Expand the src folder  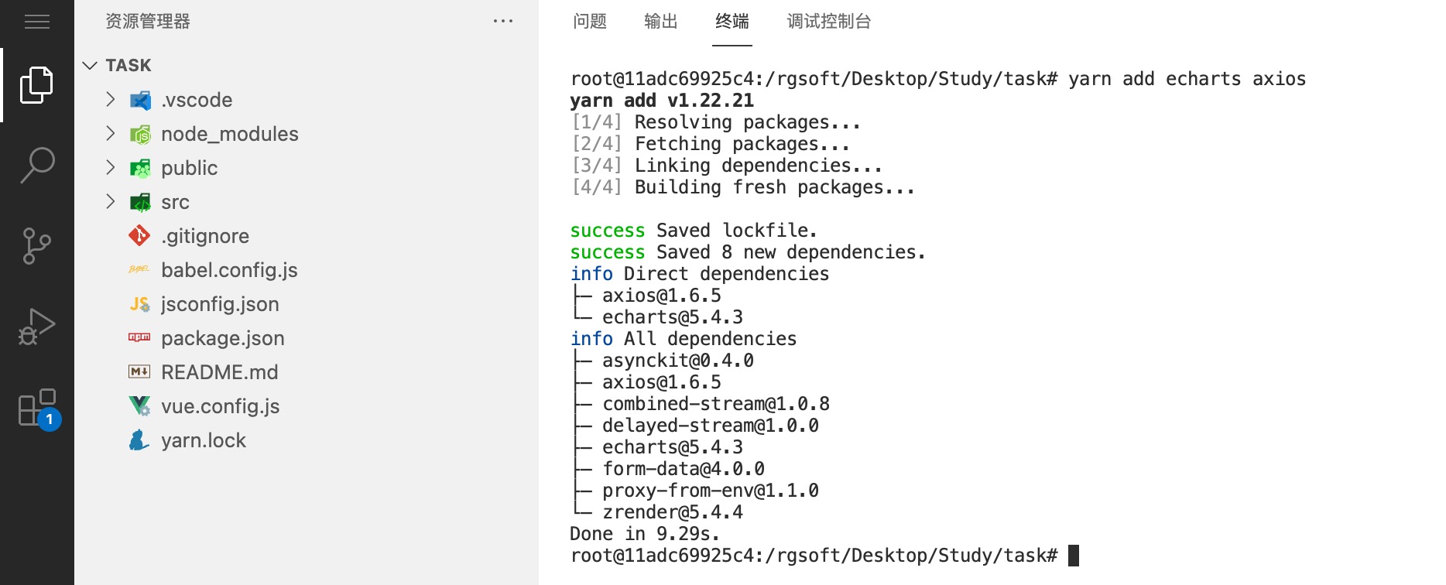(x=175, y=202)
